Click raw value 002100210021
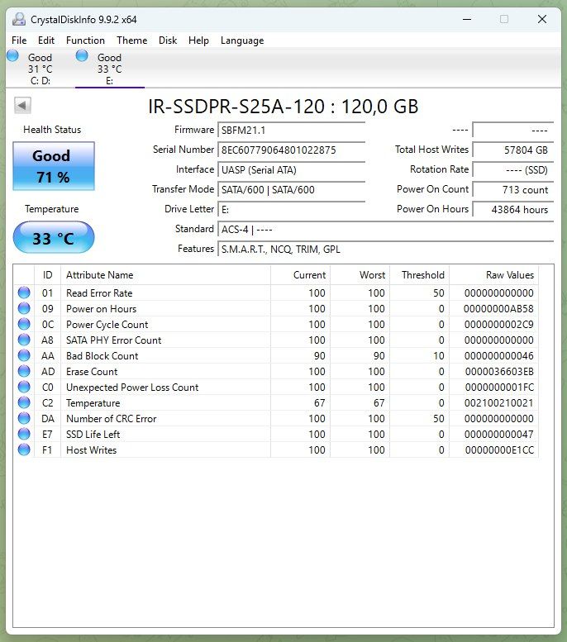The width and height of the screenshot is (567, 642). pos(498,403)
